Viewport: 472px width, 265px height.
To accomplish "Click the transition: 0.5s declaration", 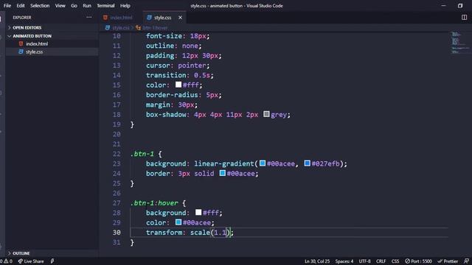I will tap(180, 75).
